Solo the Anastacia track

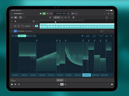pyautogui.click(x=19, y=26)
